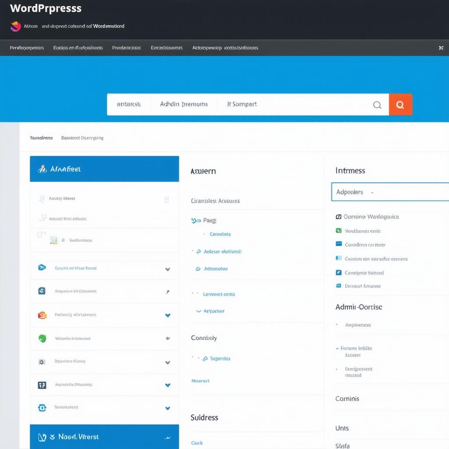The height and width of the screenshot is (449, 449).
Task: Click the icon in the blue Nosrl. Virerst bar
Action: tap(42, 437)
